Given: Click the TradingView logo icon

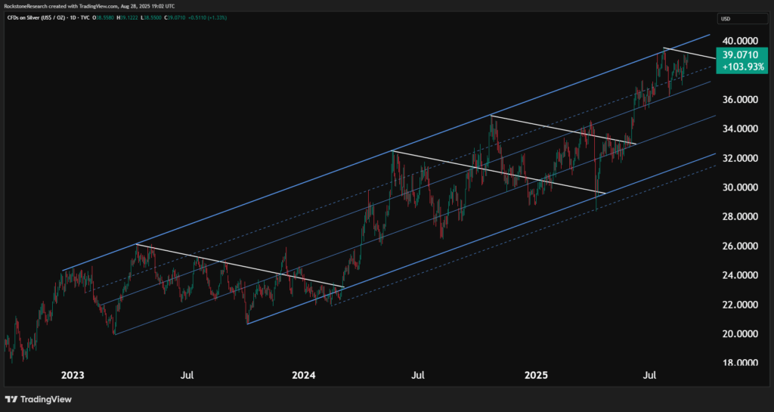Looking at the screenshot, I should click(11, 399).
